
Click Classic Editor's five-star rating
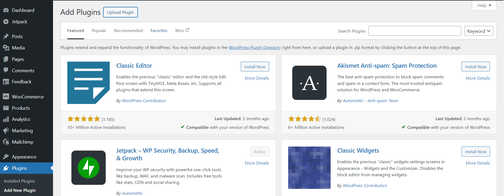click(84, 119)
